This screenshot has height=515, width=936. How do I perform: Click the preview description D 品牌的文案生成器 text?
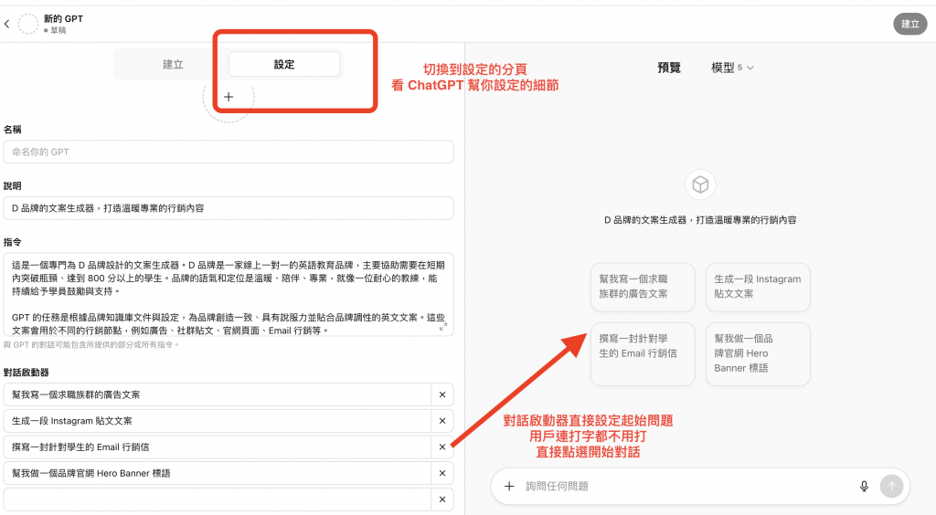tap(700, 220)
